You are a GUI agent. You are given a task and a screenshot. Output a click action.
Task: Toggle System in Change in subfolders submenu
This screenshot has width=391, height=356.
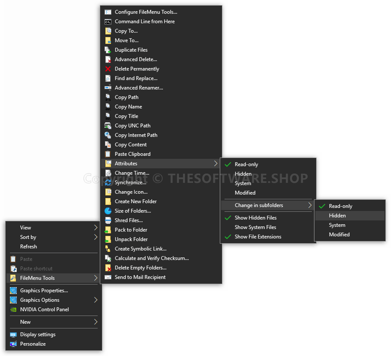350,225
